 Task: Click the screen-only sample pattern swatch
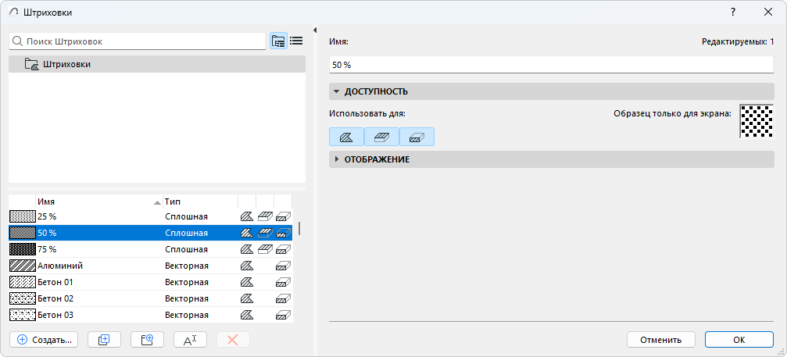point(757,121)
